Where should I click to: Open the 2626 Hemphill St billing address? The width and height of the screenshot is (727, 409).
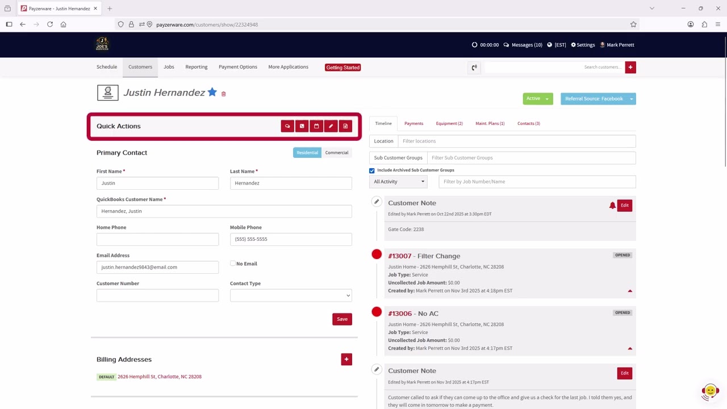point(160,377)
